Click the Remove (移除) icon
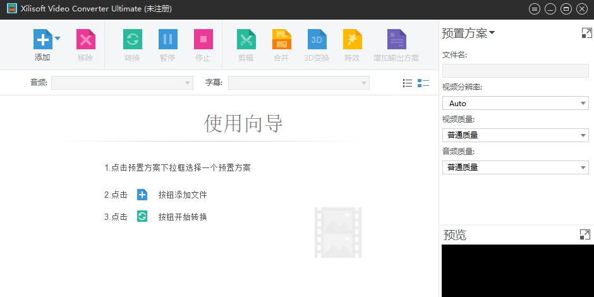 [x=85, y=40]
